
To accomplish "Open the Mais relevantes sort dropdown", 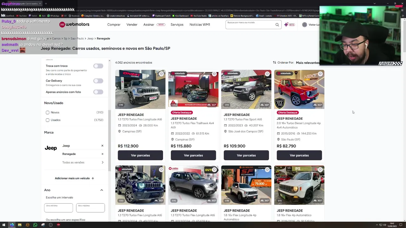I will click(x=307, y=62).
